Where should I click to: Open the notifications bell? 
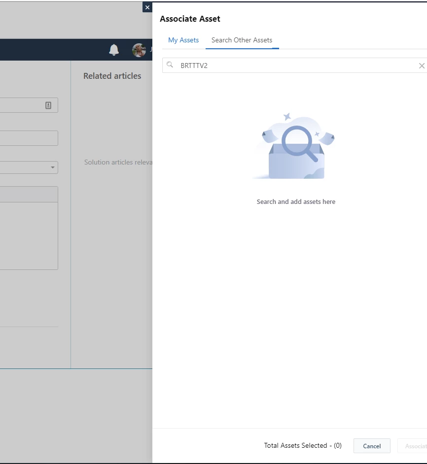(x=114, y=50)
